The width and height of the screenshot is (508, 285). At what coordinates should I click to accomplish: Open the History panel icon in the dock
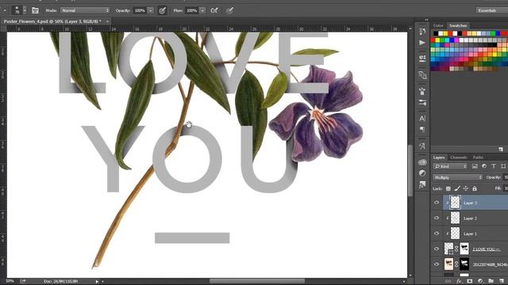[422, 31]
